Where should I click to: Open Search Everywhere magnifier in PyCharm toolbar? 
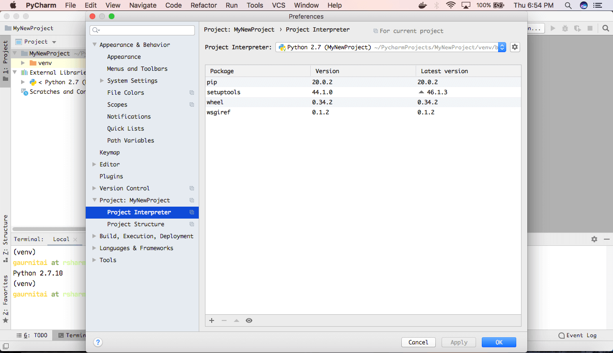tap(605, 29)
